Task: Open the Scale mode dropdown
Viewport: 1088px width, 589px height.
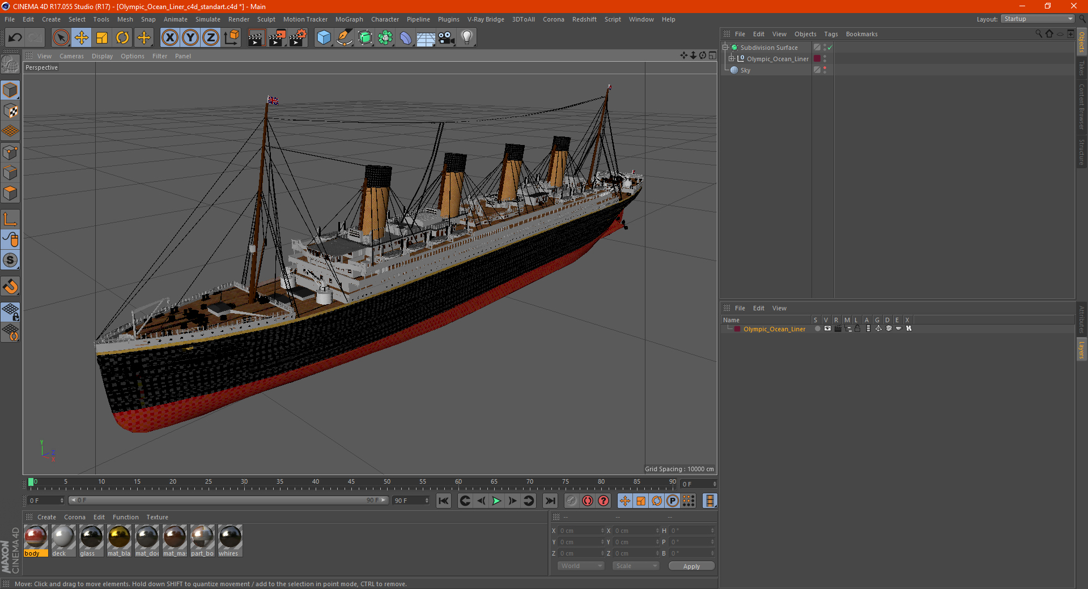Action: [636, 566]
